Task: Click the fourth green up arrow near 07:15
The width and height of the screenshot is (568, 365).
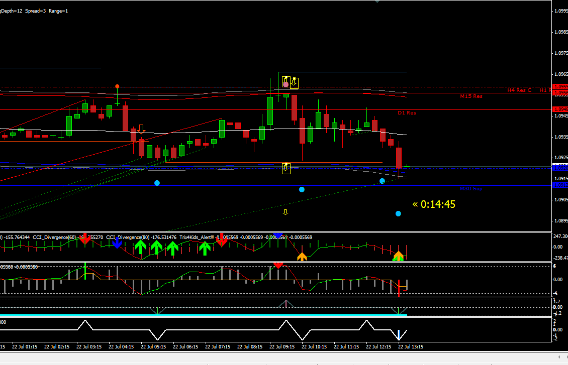Action: click(x=205, y=249)
